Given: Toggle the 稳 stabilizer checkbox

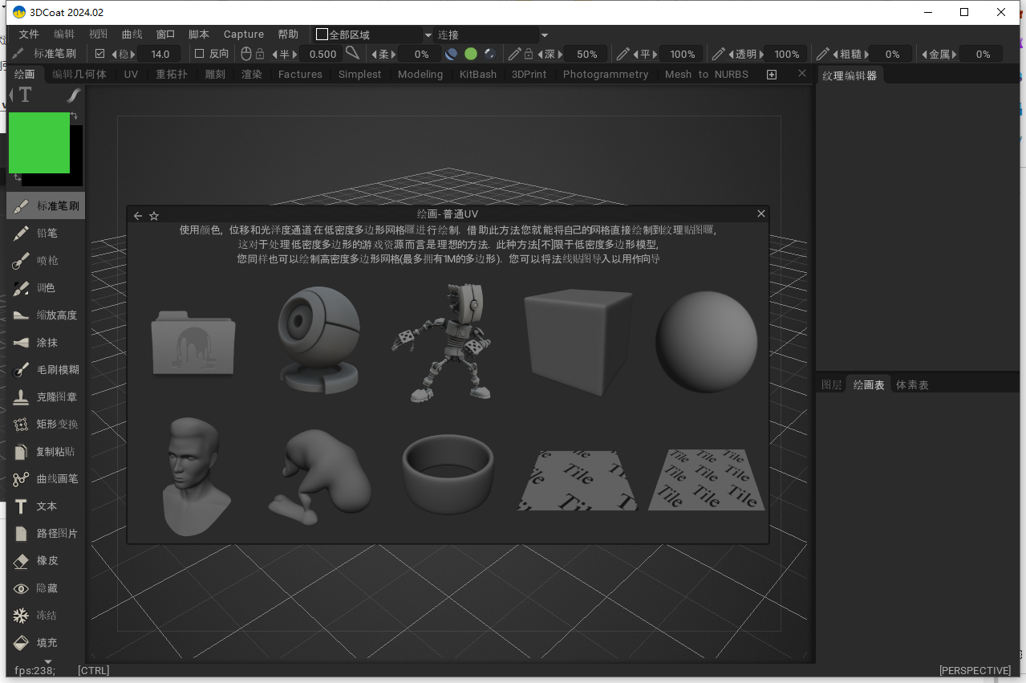Looking at the screenshot, I should click(x=99, y=54).
